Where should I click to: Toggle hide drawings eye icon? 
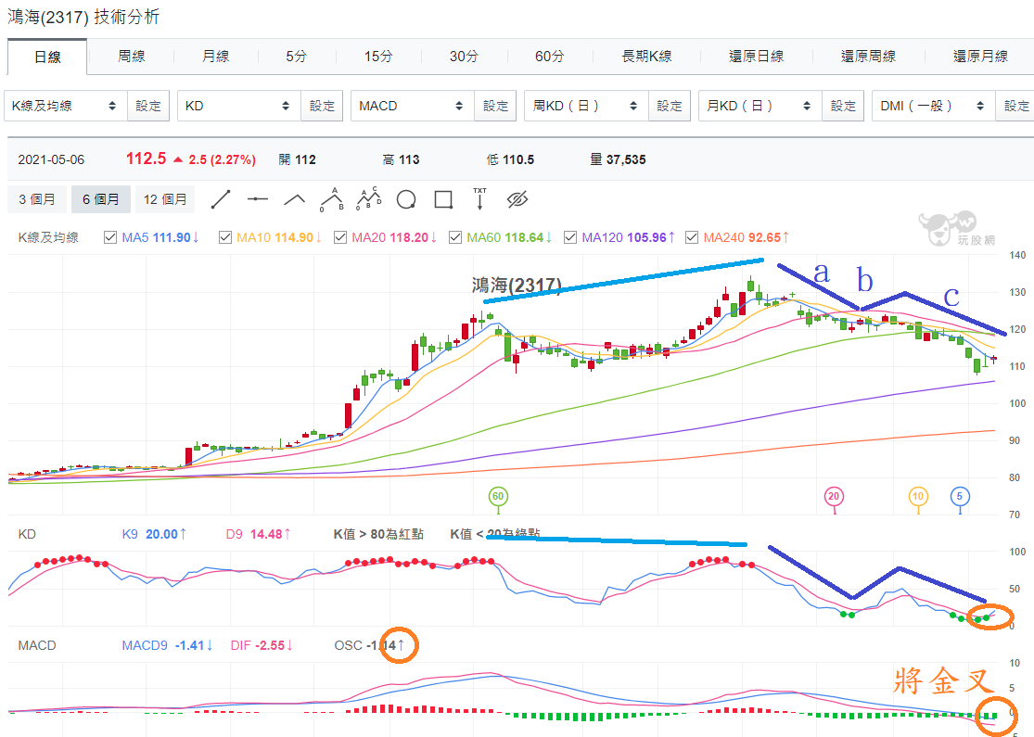click(517, 199)
